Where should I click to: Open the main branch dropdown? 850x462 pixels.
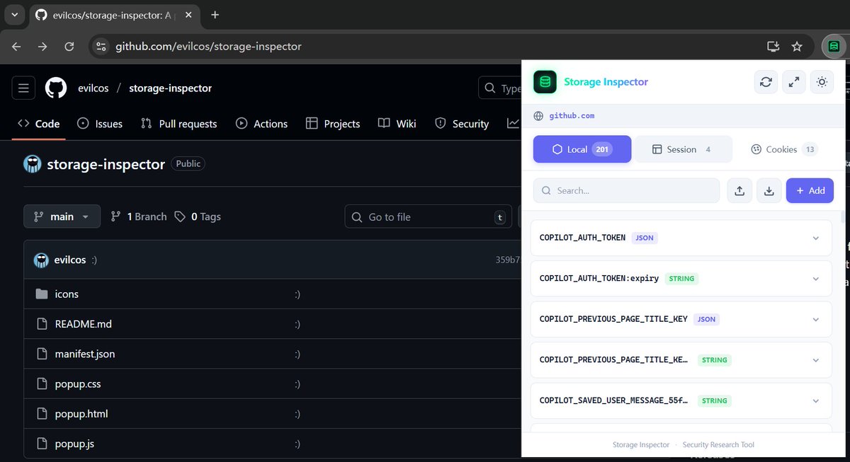(x=62, y=216)
